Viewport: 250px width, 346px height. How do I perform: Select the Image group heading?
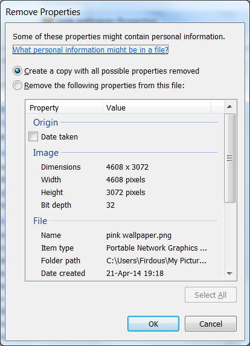[46, 153]
